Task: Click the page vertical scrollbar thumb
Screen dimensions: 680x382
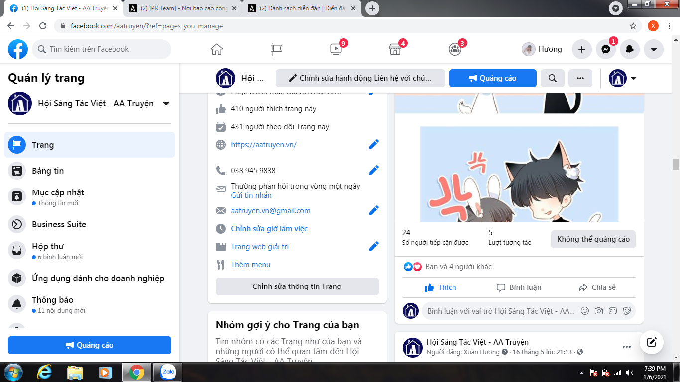Action: (x=676, y=164)
